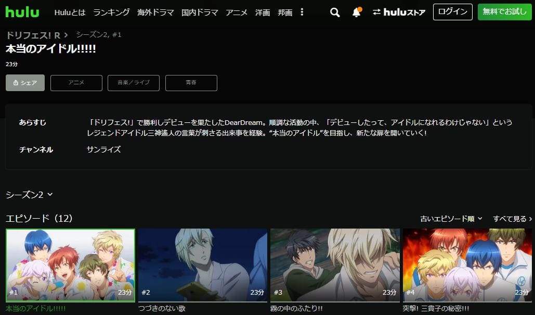Click the 無料でお試し button

click(x=505, y=12)
